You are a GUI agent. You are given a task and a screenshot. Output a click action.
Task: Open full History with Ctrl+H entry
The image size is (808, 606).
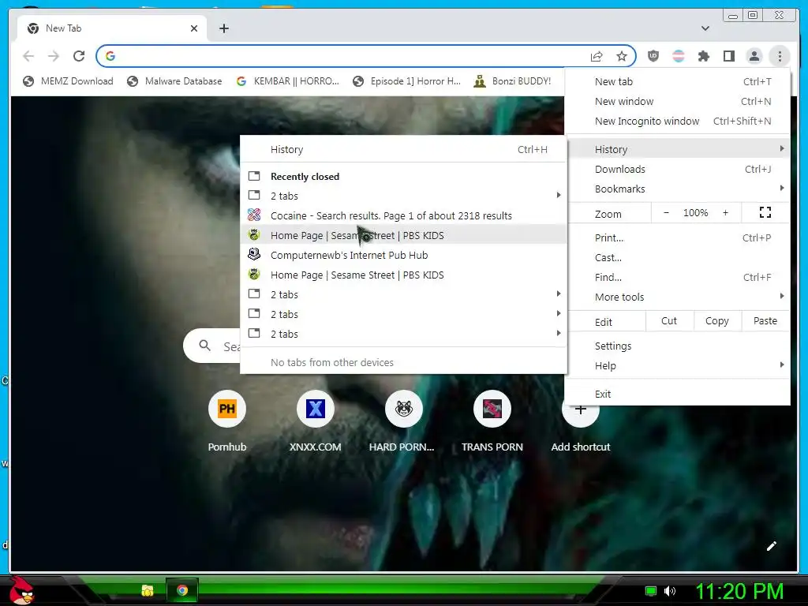point(403,149)
